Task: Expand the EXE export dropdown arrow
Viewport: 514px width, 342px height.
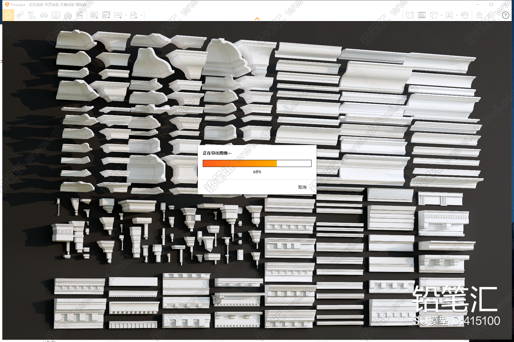Action: tap(141, 15)
